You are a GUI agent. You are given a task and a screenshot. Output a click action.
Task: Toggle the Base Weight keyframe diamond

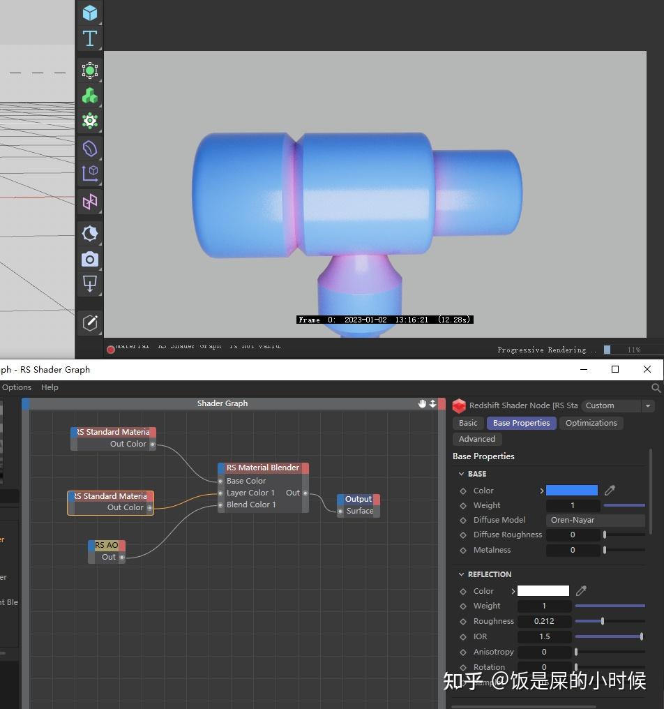(x=463, y=505)
